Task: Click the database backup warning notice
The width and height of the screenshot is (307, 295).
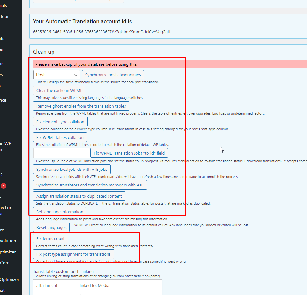Action: 170,64
